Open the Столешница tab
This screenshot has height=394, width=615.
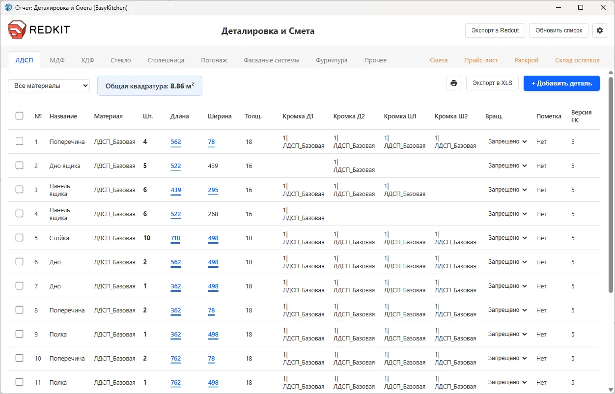(166, 60)
